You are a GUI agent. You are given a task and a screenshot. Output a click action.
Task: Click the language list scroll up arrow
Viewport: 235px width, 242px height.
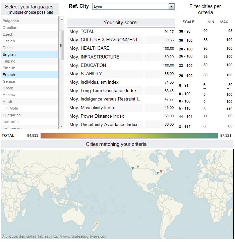tap(62, 19)
